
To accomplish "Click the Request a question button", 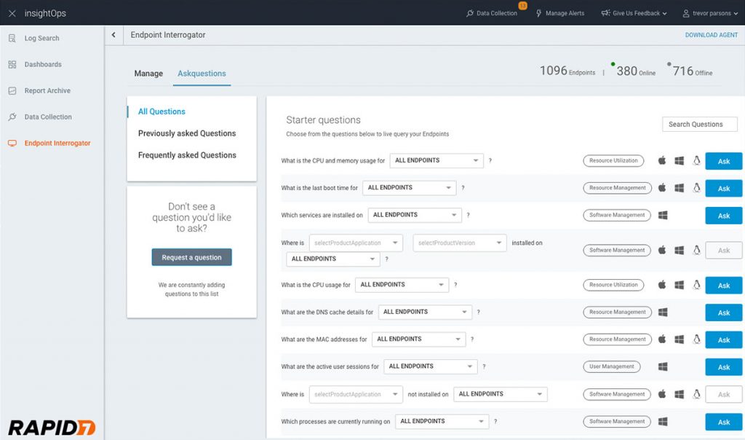I will point(192,257).
